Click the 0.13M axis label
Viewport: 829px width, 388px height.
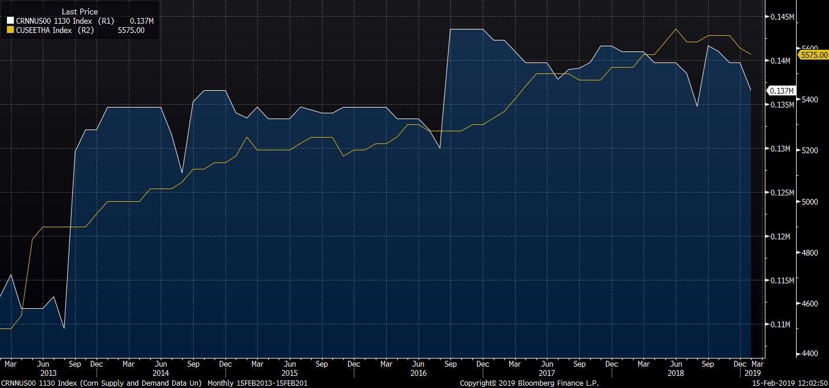(780, 149)
